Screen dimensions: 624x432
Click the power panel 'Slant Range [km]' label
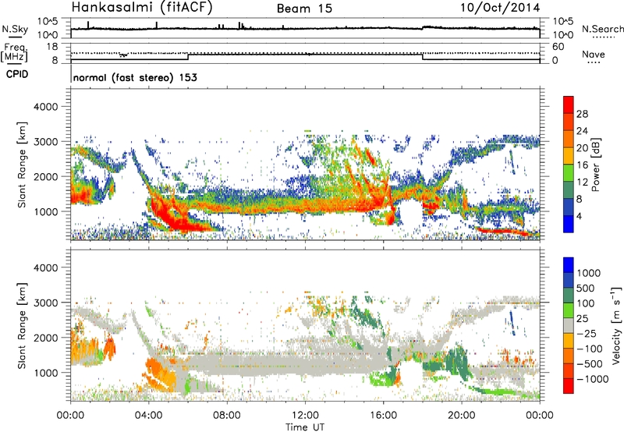point(22,165)
